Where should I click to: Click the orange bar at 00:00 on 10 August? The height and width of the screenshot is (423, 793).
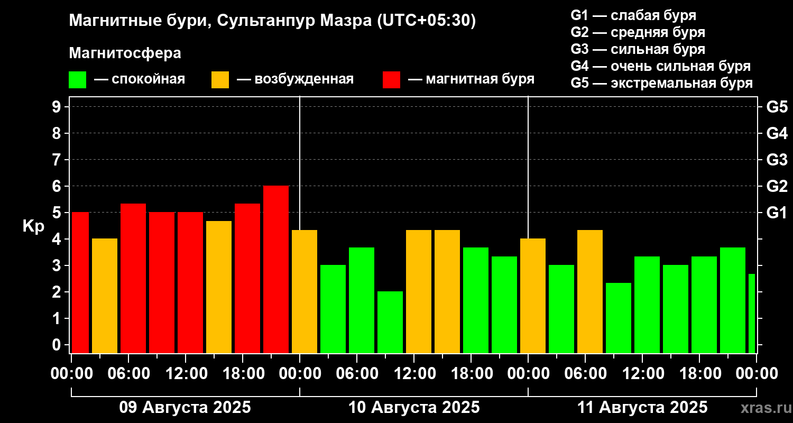click(x=305, y=292)
